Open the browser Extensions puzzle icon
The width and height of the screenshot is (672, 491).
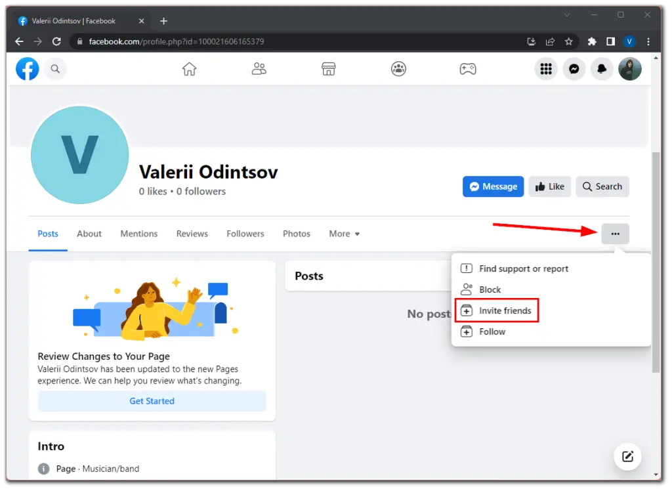[x=592, y=41]
